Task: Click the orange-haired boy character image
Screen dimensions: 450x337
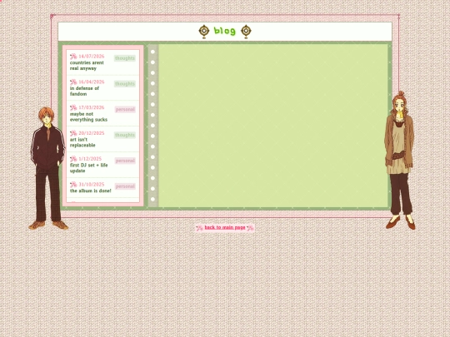Action: point(48,168)
